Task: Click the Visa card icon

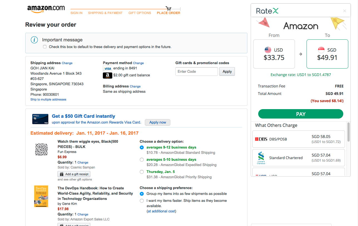Action: click(107, 68)
